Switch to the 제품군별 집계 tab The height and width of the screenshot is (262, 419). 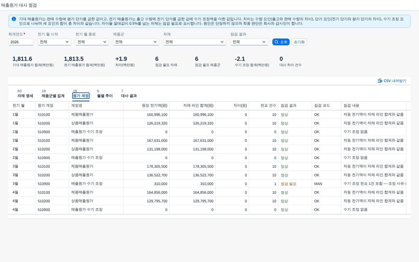[53, 94]
